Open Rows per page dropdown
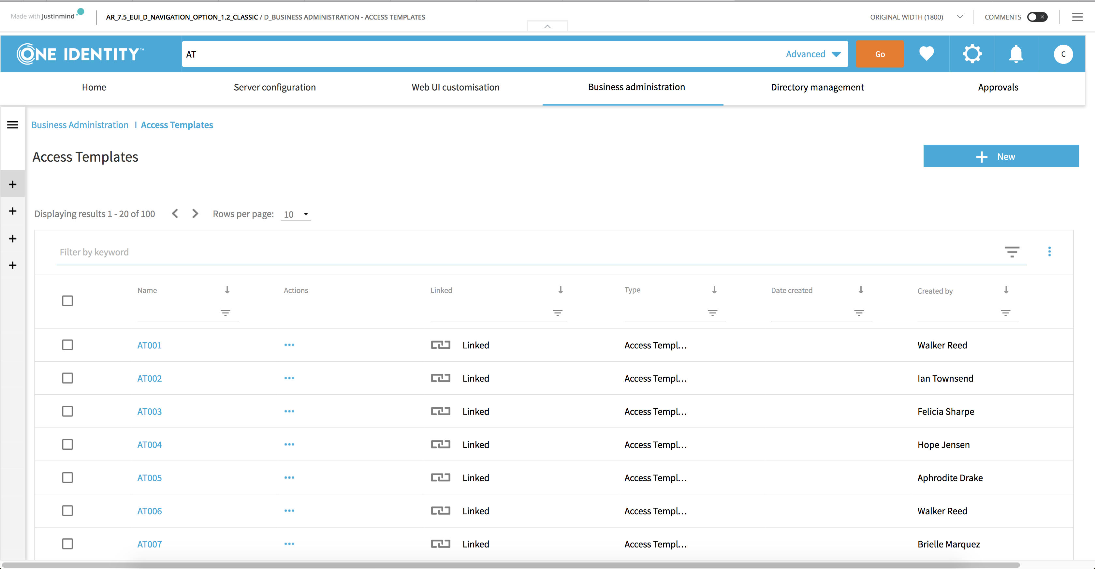Viewport: 1095px width, 569px height. (x=296, y=214)
